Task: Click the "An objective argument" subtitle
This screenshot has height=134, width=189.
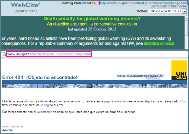Action: [92, 24]
